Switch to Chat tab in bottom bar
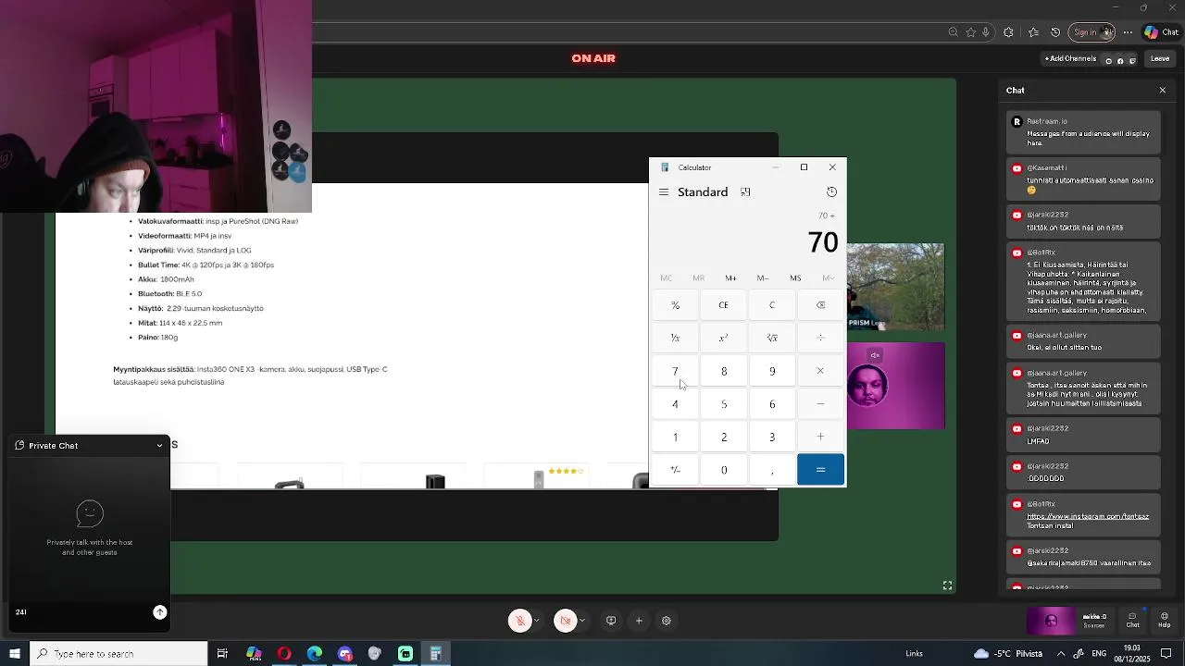This screenshot has width=1185, height=666. [1132, 620]
